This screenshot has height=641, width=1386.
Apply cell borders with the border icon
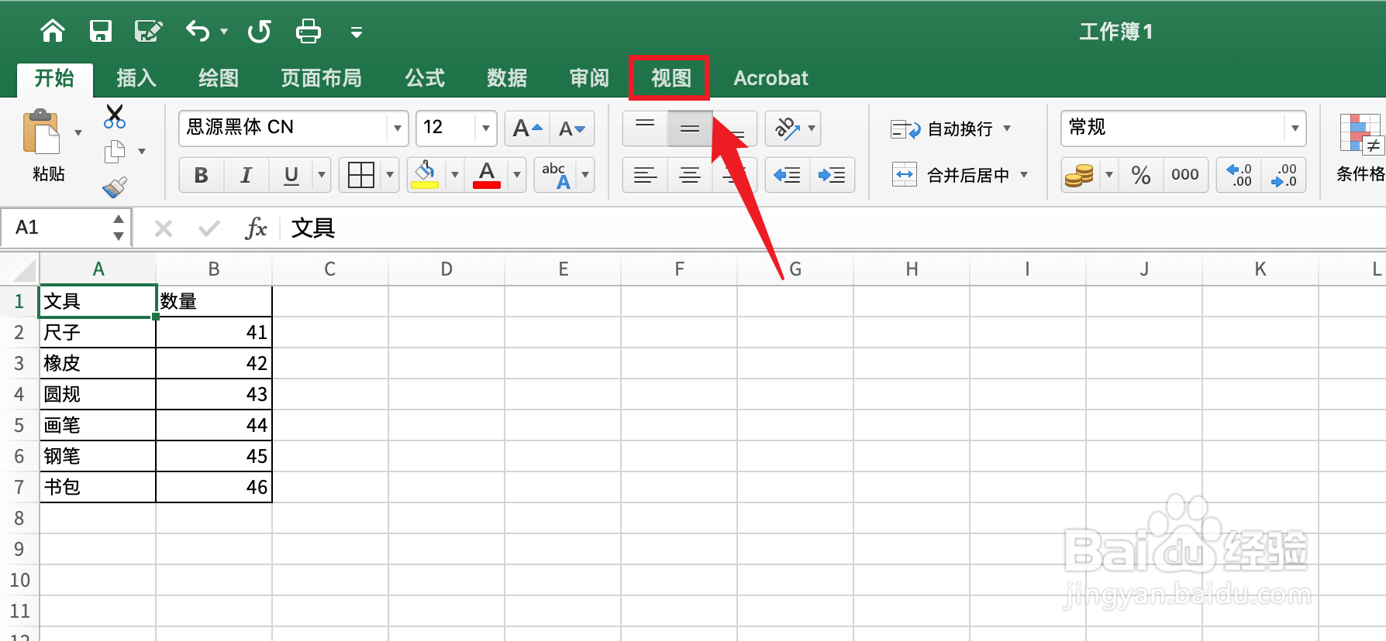click(361, 175)
